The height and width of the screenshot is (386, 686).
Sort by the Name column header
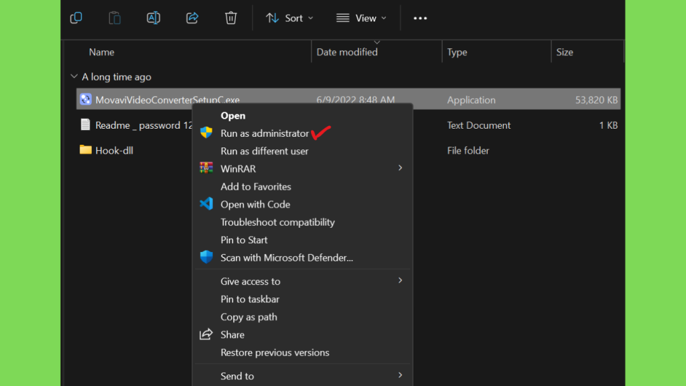click(102, 52)
